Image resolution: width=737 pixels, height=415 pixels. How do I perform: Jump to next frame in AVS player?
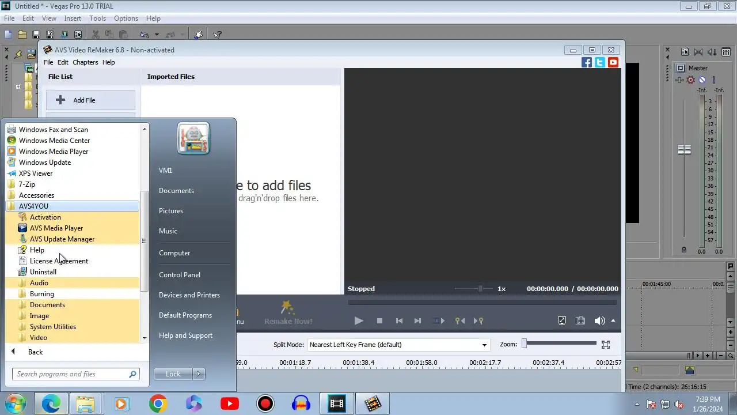(418, 321)
